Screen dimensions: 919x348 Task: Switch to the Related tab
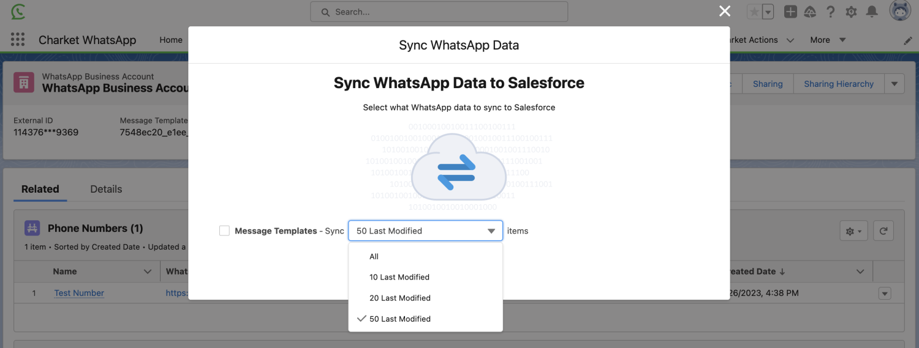40,189
